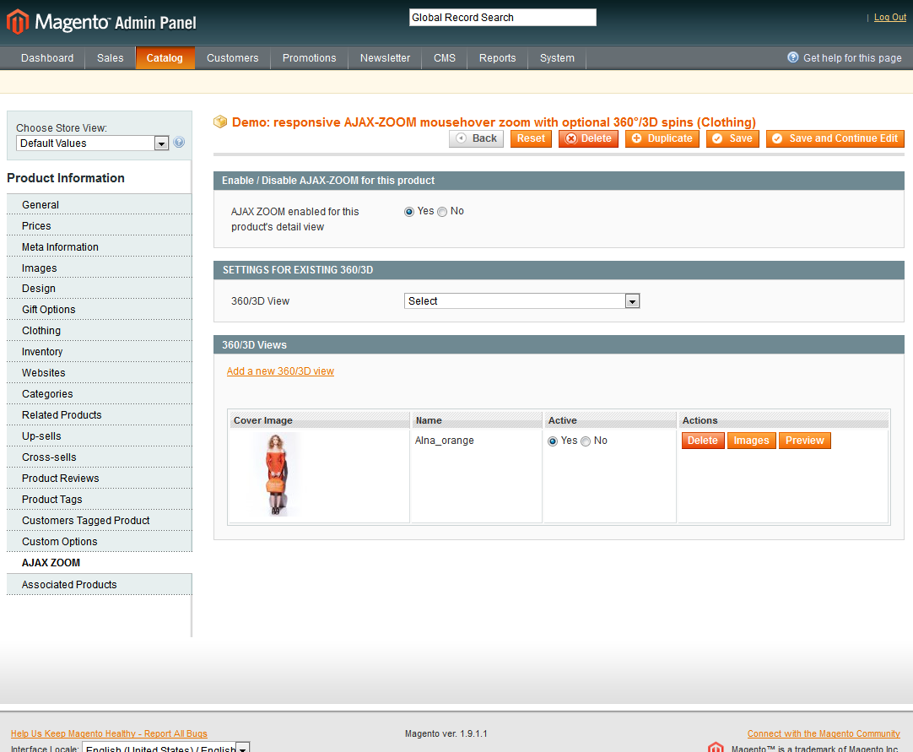Click Save and Continue Edit
The height and width of the screenshot is (752, 913).
pos(835,138)
